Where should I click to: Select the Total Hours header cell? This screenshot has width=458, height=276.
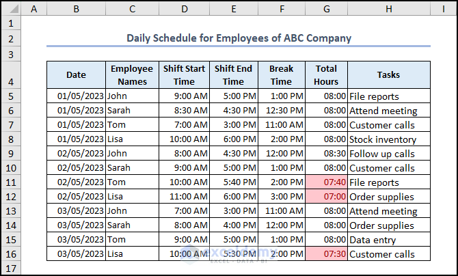(x=327, y=74)
